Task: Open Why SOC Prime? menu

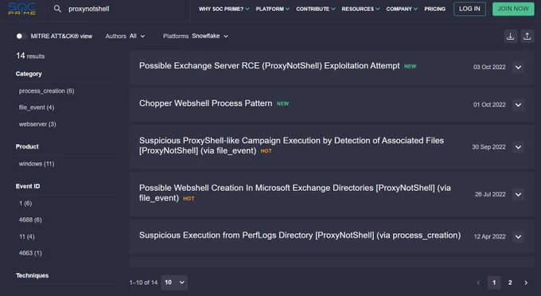Action: (x=224, y=9)
